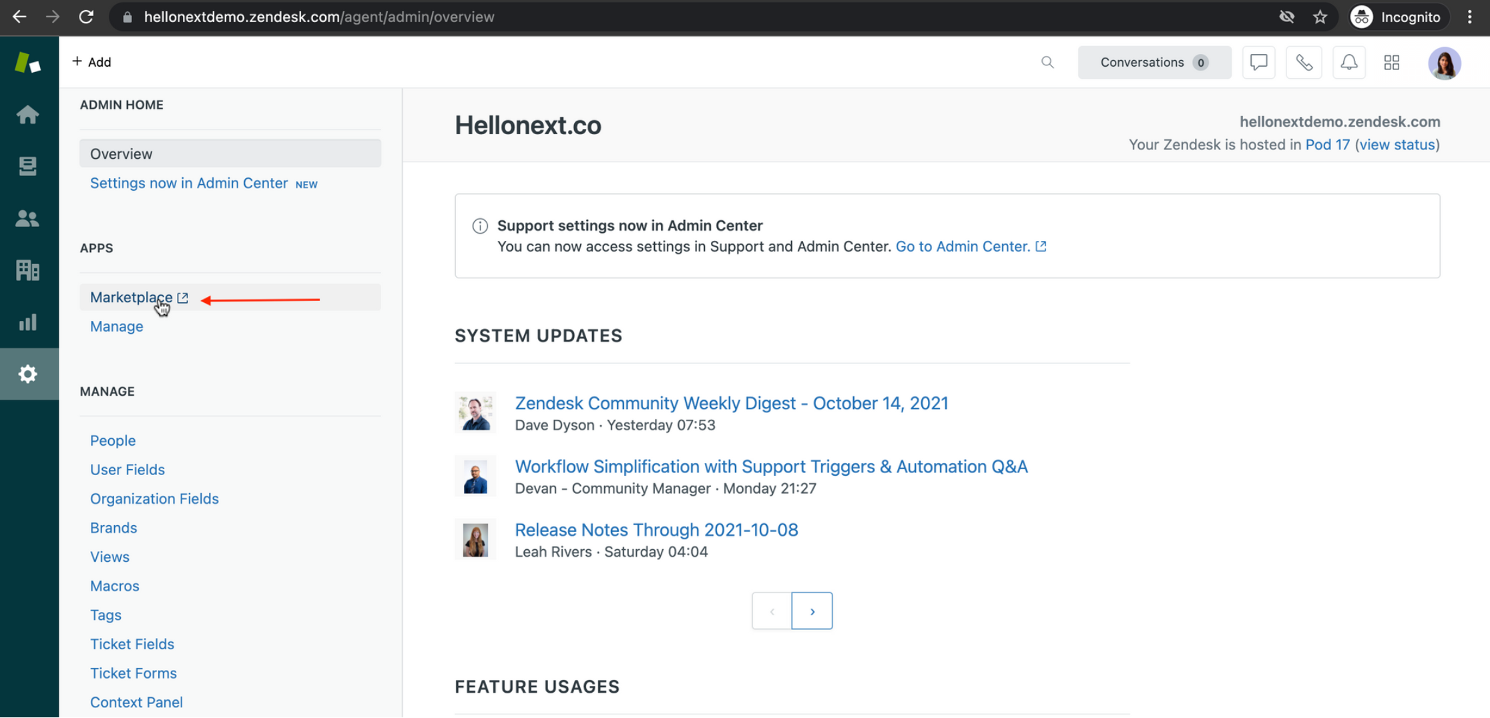Viewport: 1490px width, 718px height.
Task: Open the notifications bell icon
Action: click(x=1348, y=63)
